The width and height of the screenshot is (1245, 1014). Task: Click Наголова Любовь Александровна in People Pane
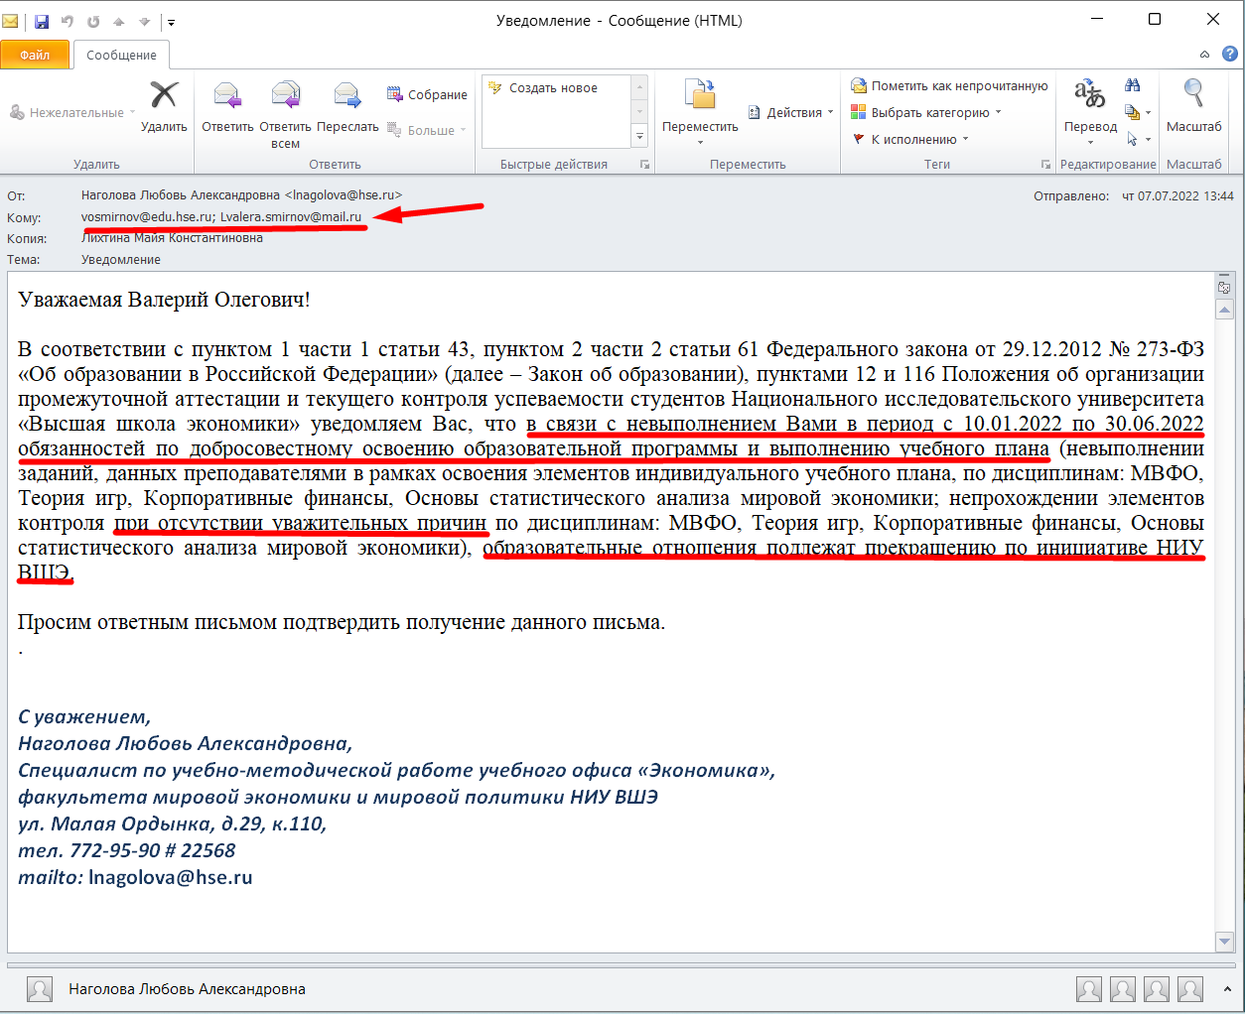click(187, 989)
